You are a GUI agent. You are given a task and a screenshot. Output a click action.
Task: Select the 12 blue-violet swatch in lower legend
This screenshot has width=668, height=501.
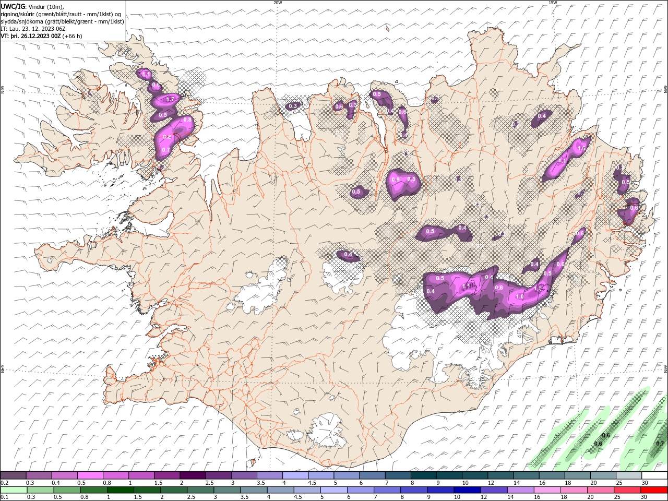494,490
